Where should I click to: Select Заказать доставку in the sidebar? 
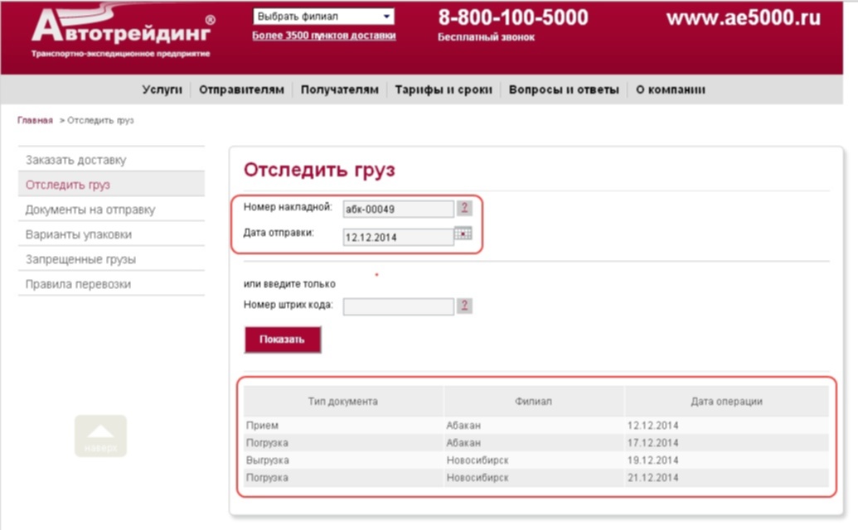[76, 160]
